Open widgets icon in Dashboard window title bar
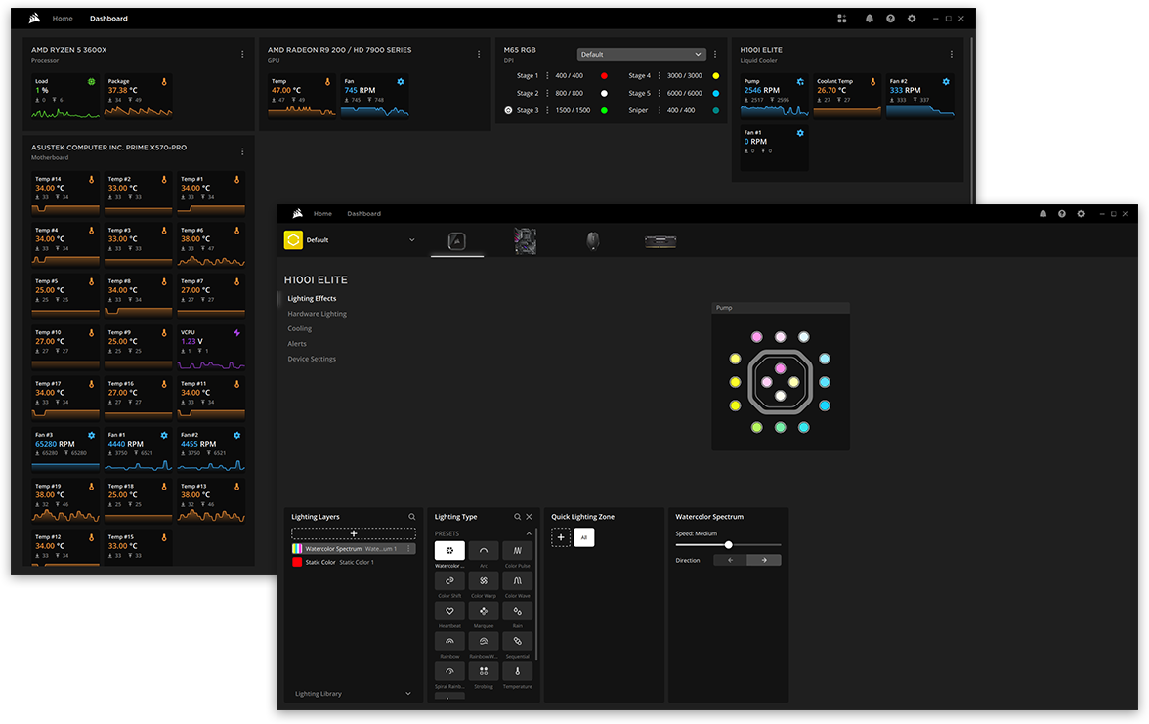1149x724 pixels. (x=842, y=19)
